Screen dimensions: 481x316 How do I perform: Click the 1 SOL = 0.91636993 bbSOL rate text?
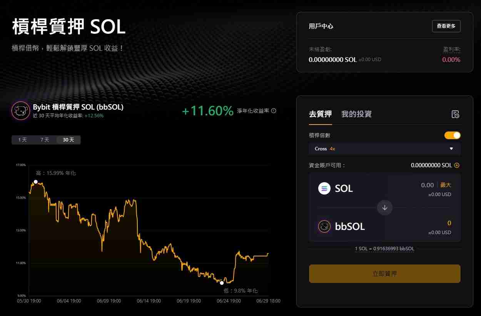pos(384,249)
